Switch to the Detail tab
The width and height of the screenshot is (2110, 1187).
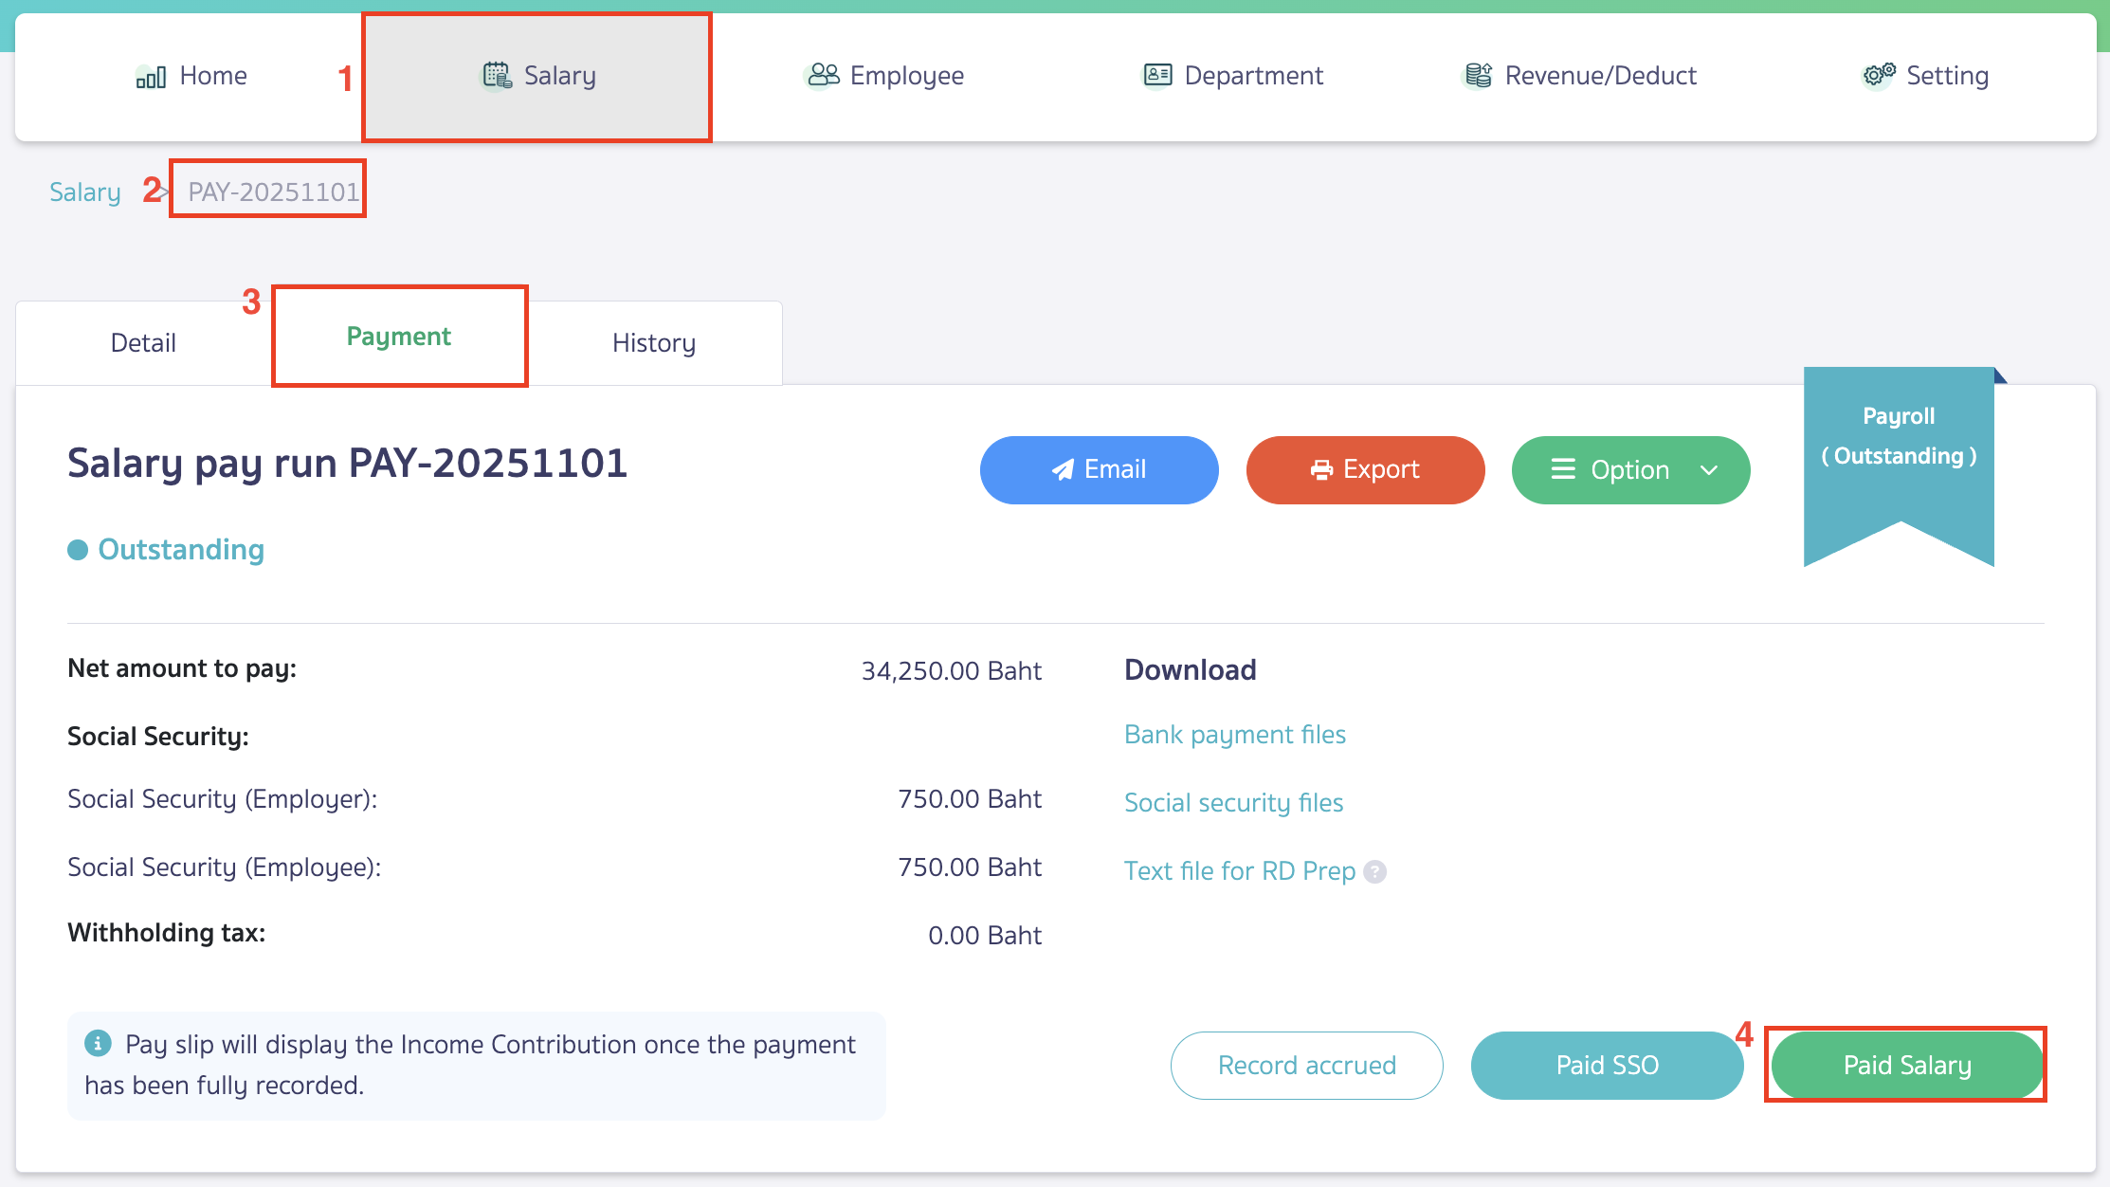[142, 342]
